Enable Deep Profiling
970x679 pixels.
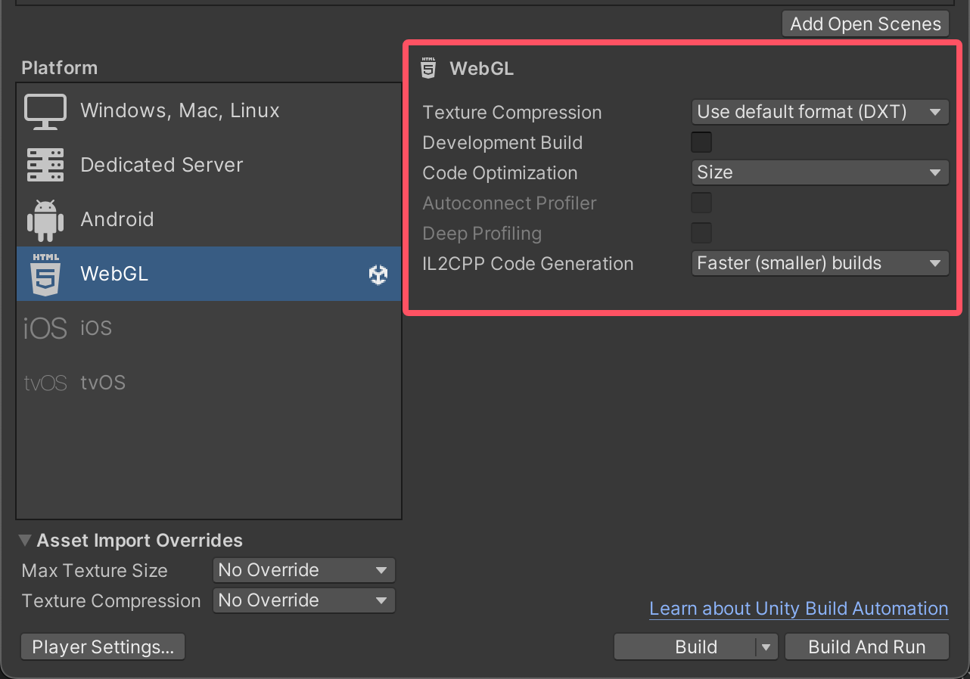(x=701, y=232)
